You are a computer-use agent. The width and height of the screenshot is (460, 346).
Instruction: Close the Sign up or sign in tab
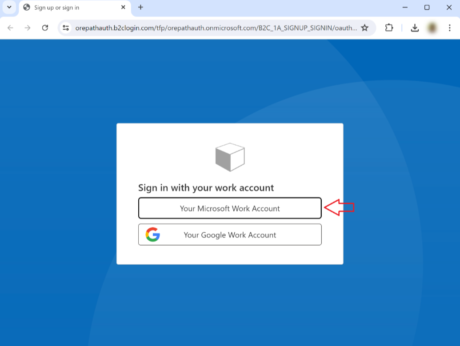[123, 8]
